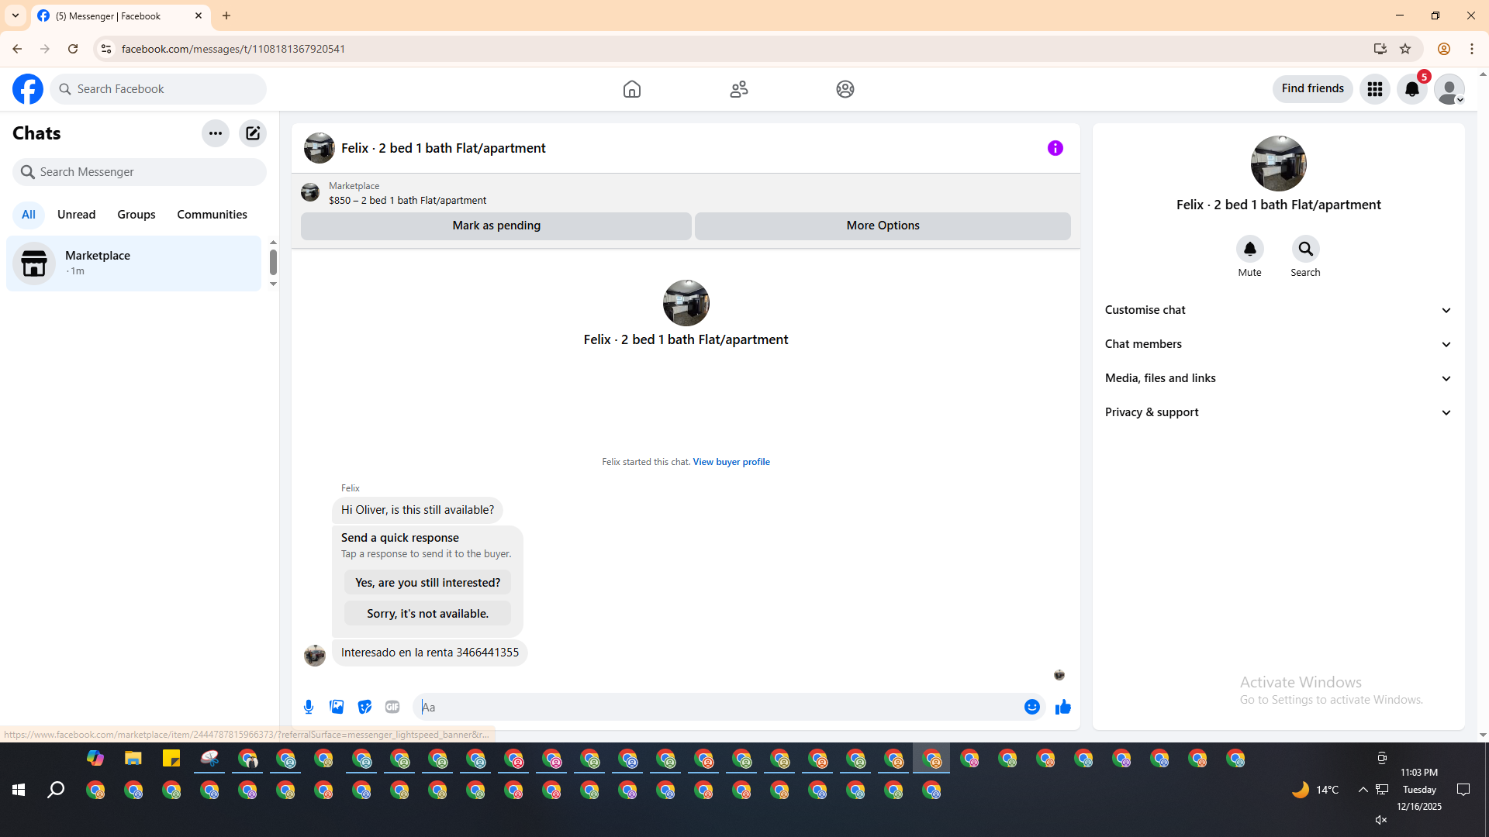Go back to the previous page
Image resolution: width=1489 pixels, height=837 pixels.
[x=17, y=49]
